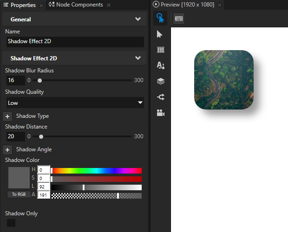Viewport: 288px width, 232px height.
Task: Click the Shadow Distance label
Action: tap(26, 127)
